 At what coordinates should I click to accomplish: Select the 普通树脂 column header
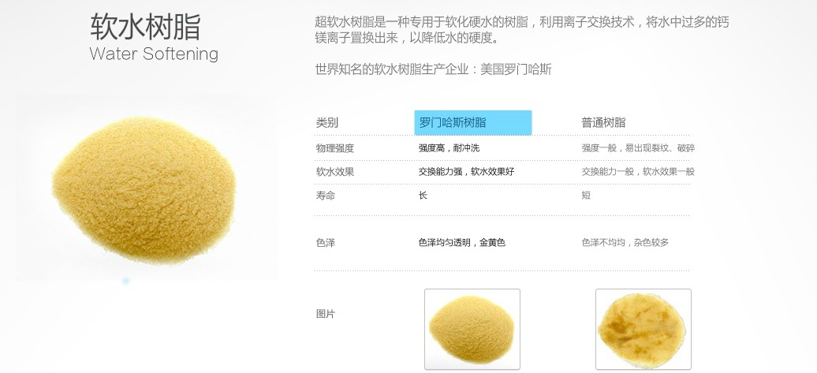point(603,123)
